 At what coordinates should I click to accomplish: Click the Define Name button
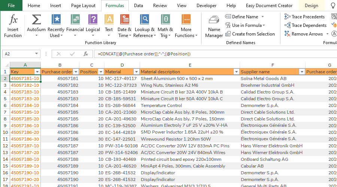[x=242, y=17]
